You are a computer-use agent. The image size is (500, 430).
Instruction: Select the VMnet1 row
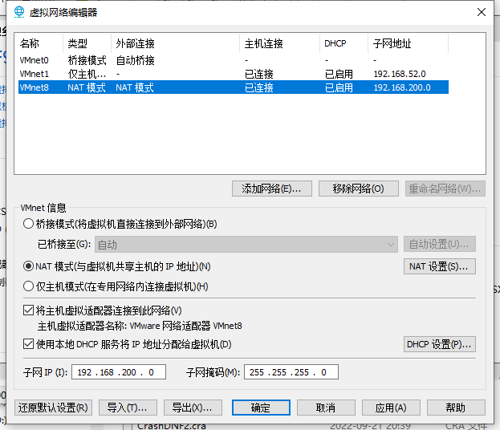click(x=234, y=74)
